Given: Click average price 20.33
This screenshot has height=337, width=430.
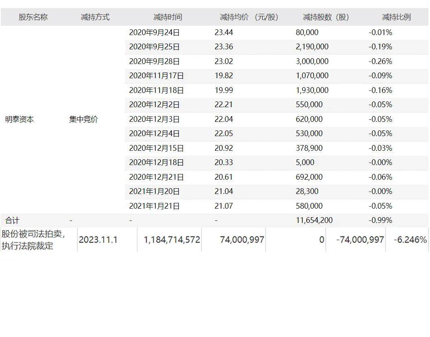Looking at the screenshot, I should coord(224,162).
